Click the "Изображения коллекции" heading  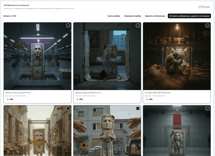[x=16, y=5]
